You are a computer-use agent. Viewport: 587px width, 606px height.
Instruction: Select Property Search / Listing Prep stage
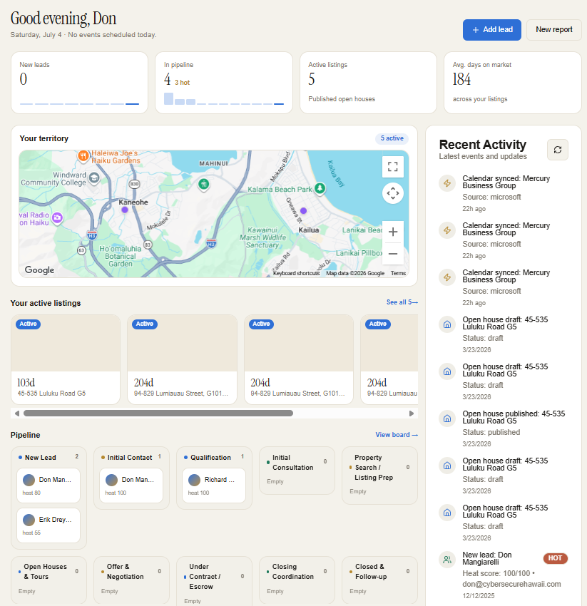point(379,476)
